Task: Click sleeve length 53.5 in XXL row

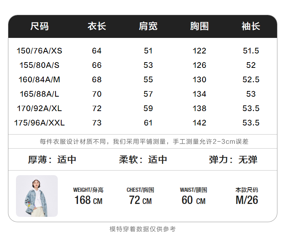Action: 251,123
